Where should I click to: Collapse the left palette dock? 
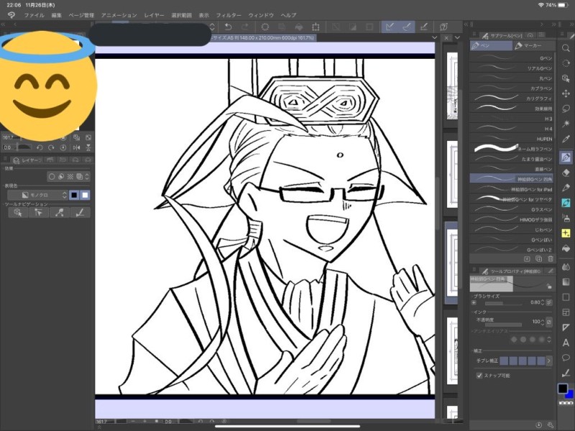point(4,24)
